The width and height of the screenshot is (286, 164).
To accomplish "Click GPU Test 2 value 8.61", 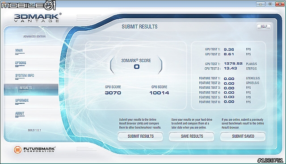I will (x=229, y=54).
